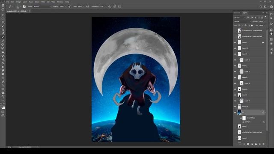Select the Move tool
The width and height of the screenshot is (274, 154).
3,15
